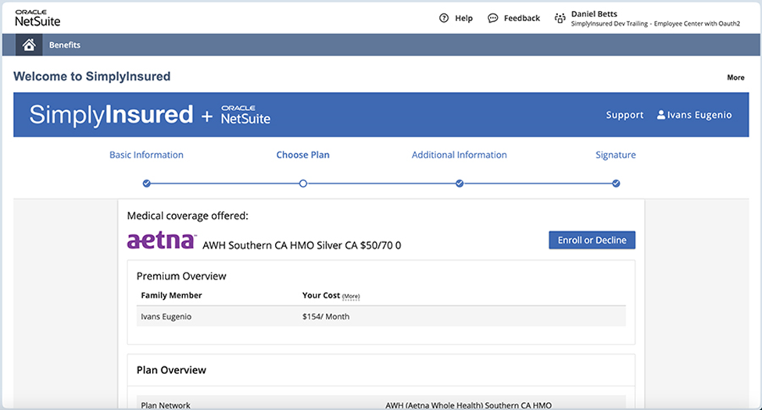Click the role switcher icon beside Daniel Betts
The image size is (762, 410).
(x=560, y=18)
